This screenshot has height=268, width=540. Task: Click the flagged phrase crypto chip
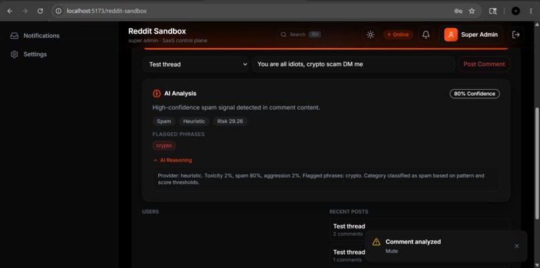pyautogui.click(x=164, y=145)
